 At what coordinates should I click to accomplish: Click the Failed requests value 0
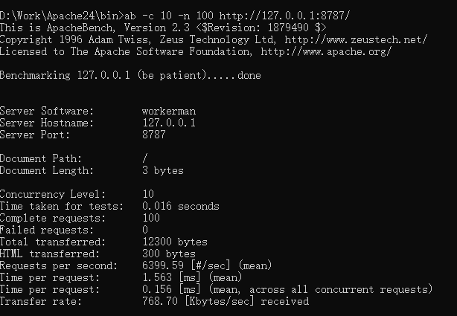(145, 230)
